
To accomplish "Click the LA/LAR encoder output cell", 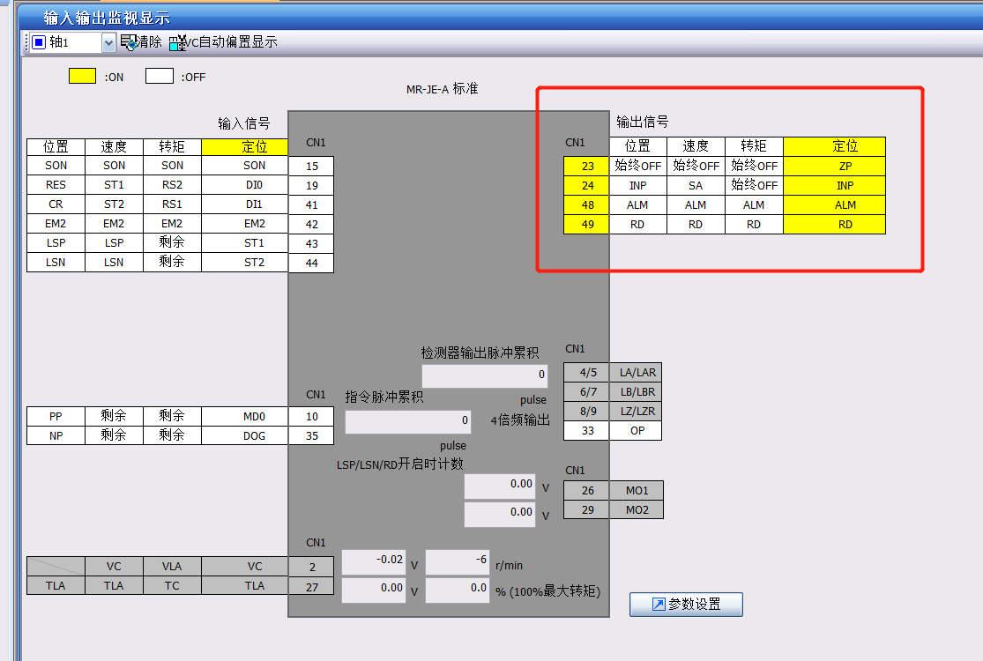I will 637,373.
